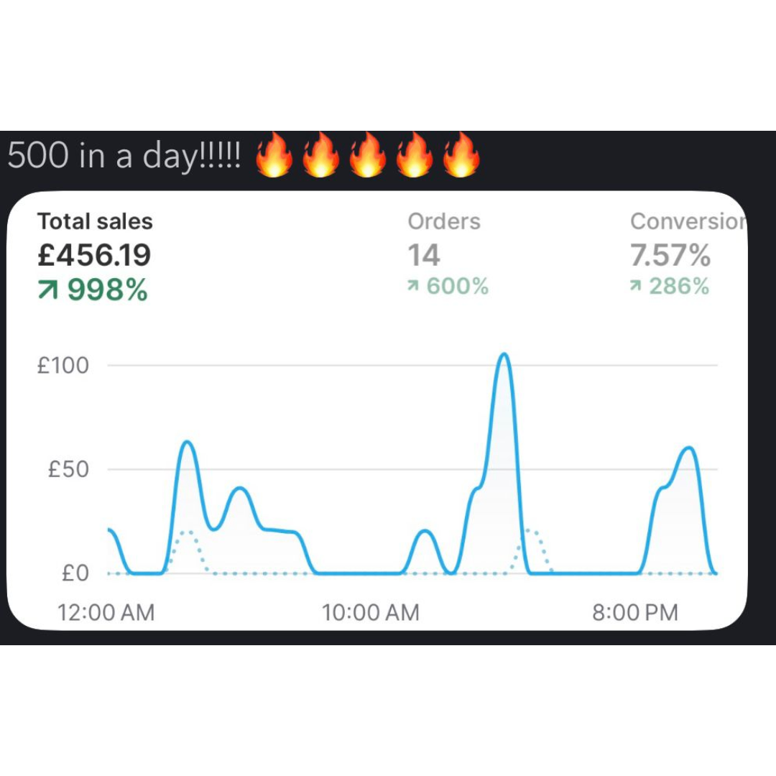
Task: Select the orders count of 14
Action: 424,255
